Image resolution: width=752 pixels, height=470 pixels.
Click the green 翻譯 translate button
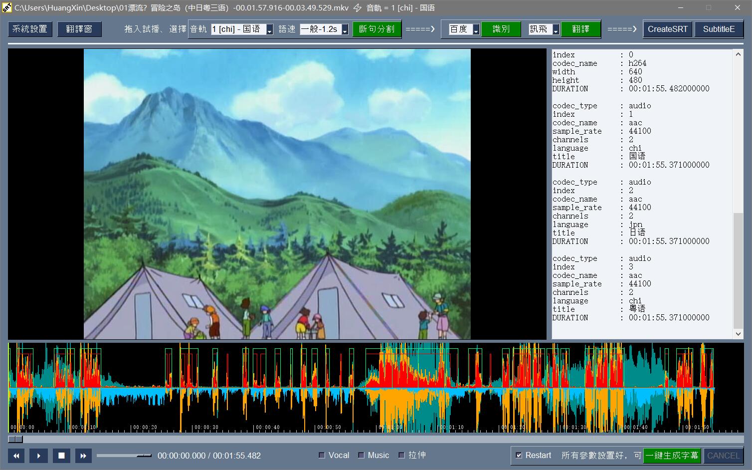[x=580, y=29]
